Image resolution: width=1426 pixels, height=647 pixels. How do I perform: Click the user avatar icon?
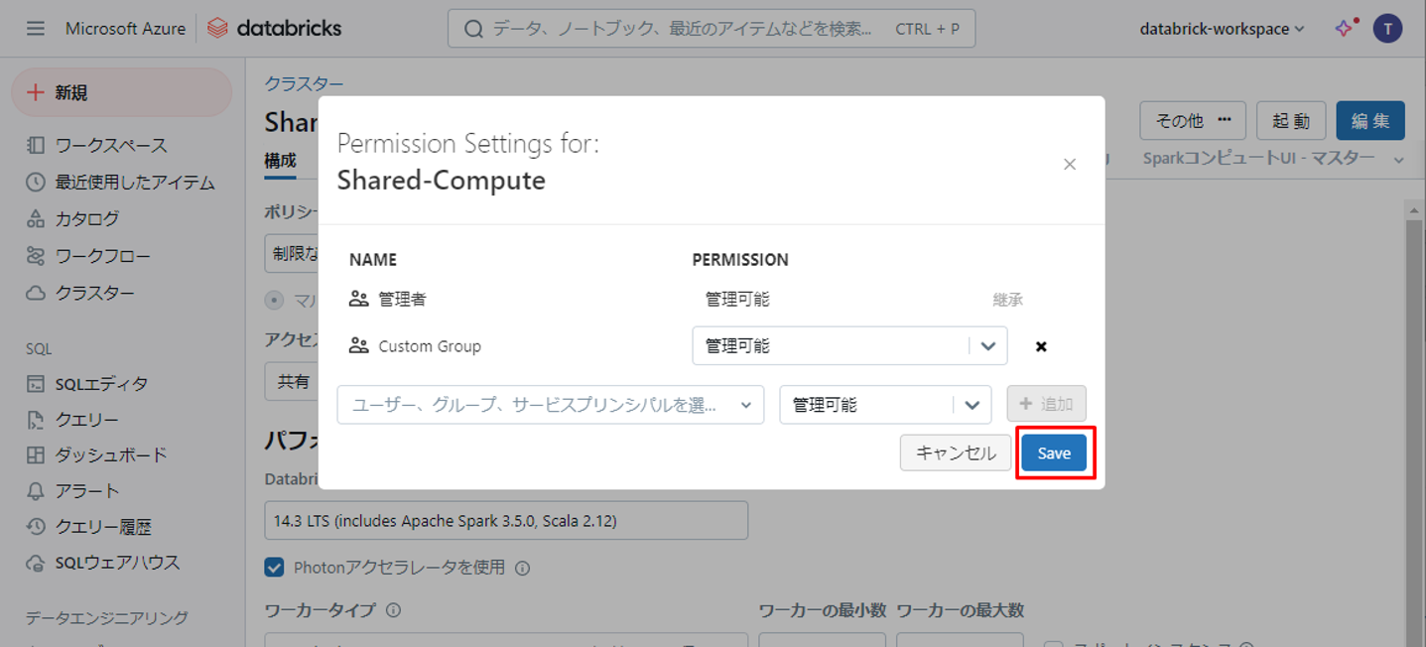1387,29
